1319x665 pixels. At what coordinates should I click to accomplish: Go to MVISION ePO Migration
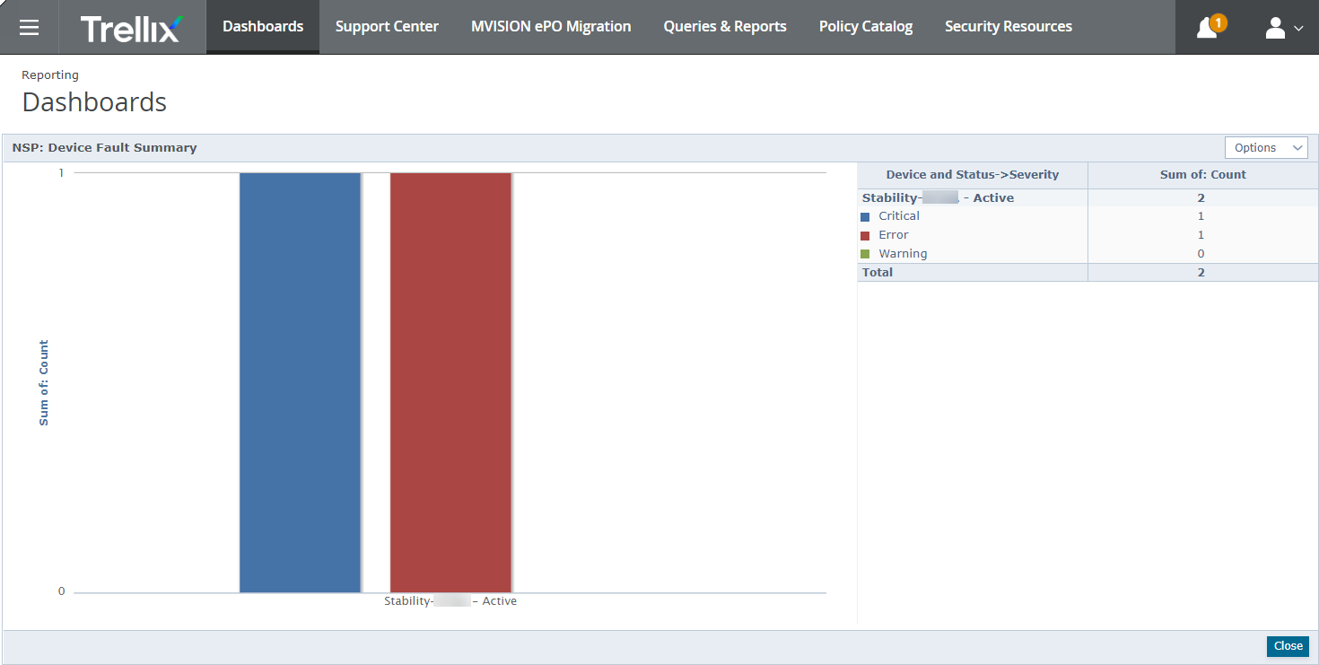click(x=551, y=27)
